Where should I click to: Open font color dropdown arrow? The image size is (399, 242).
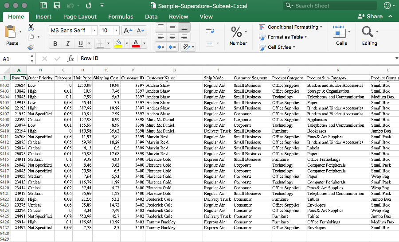tap(144, 43)
